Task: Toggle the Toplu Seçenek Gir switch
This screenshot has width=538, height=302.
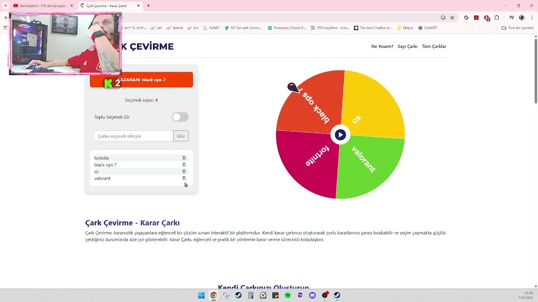Action: [180, 117]
